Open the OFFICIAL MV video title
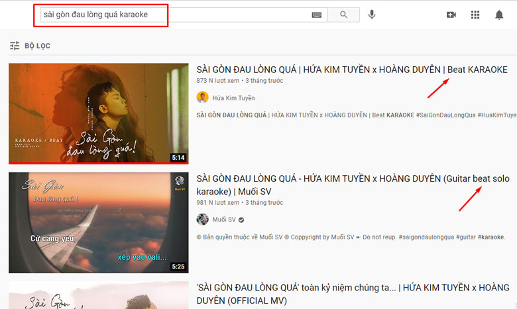 [x=353, y=294]
